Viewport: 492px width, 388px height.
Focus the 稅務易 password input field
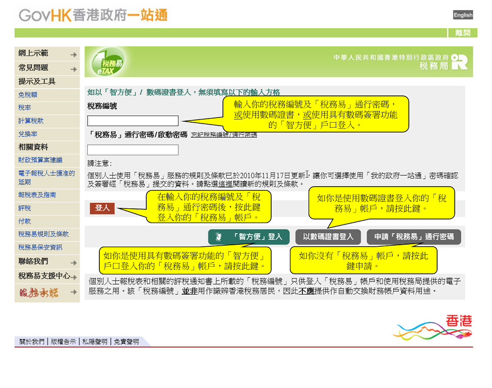tap(133, 150)
